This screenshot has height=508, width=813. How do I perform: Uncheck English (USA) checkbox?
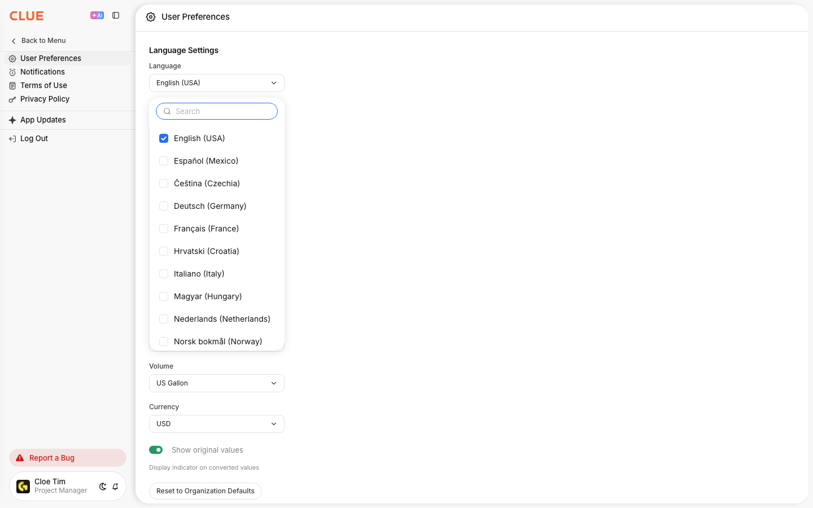pos(164,138)
